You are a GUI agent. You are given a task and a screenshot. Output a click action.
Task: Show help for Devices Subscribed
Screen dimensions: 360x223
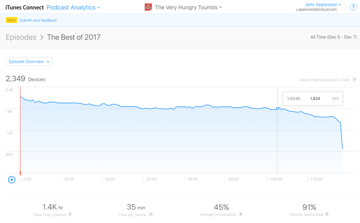[327, 214]
